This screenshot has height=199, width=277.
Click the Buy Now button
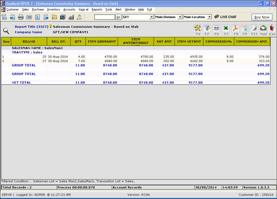(x=262, y=17)
